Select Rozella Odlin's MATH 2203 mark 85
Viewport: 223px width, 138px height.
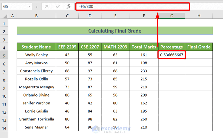[x=115, y=79]
